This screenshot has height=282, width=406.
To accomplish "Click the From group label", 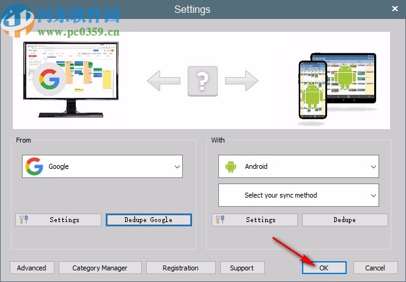I will 23,140.
